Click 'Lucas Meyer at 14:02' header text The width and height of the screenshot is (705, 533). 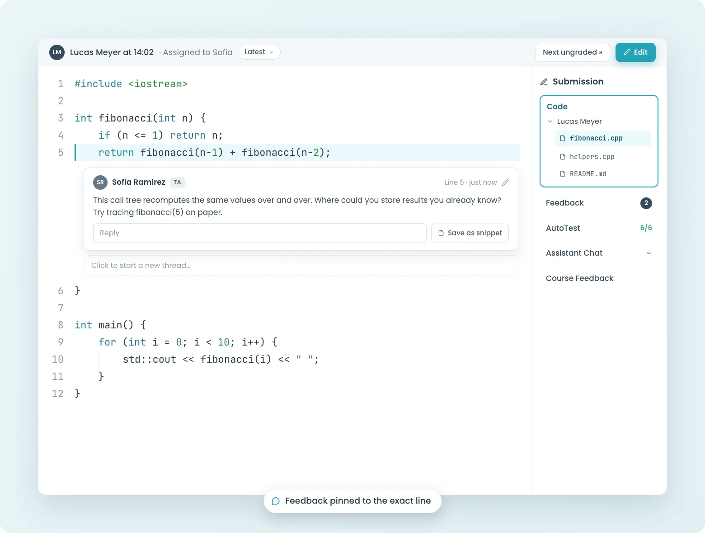coord(112,52)
